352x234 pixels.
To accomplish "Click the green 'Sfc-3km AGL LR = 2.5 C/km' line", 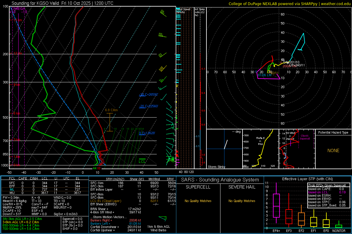I will [x=22, y=219].
